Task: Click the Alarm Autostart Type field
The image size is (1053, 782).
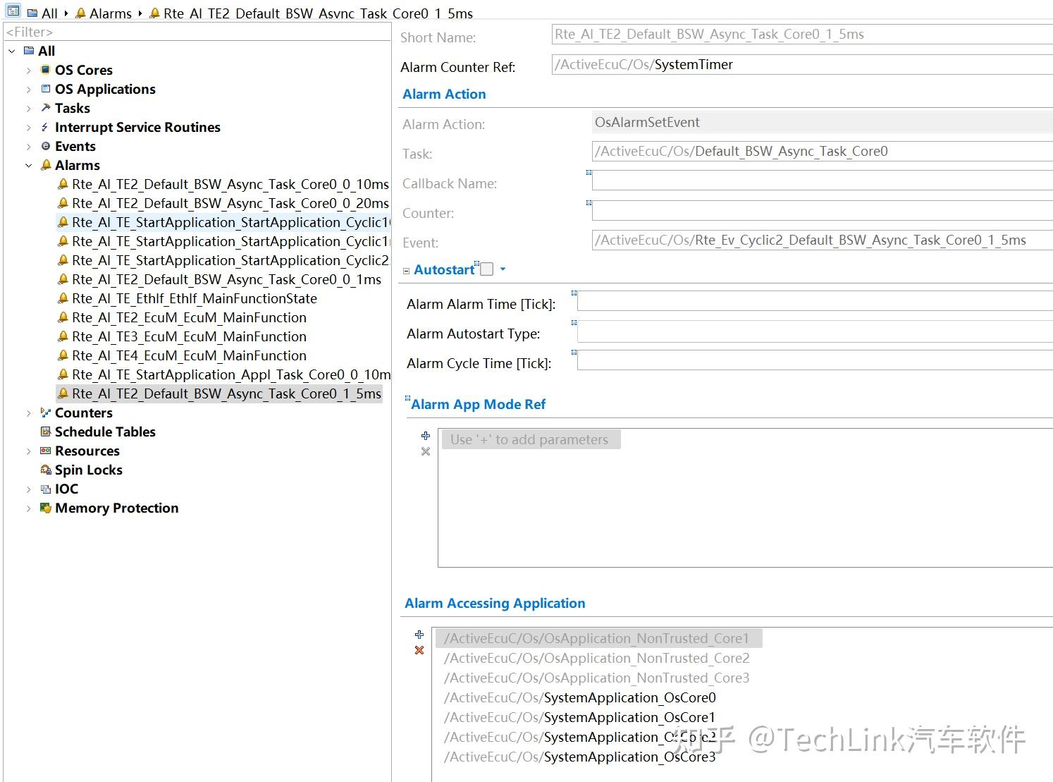Action: click(x=815, y=331)
